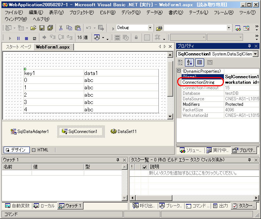Sort properties alphabetically with A-Z icon
Image resolution: width=261 pixels, height=219 pixels.
(x=190, y=62)
